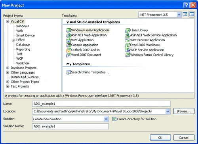Click the Browse... button
This screenshot has height=144, width=198.
tap(184, 111)
